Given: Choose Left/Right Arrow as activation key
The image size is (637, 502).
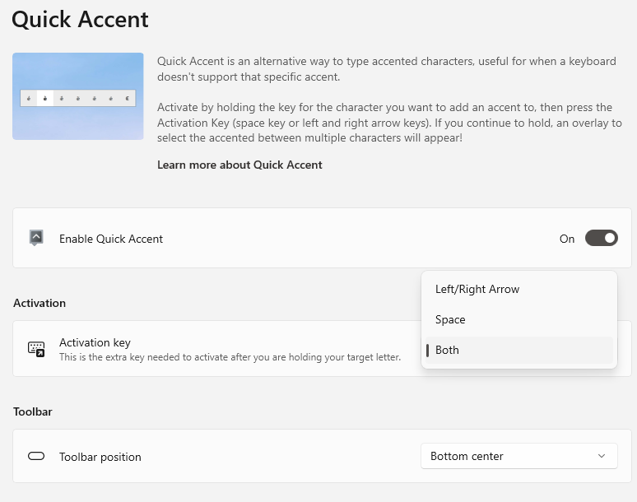Looking at the screenshot, I should tap(477, 289).
